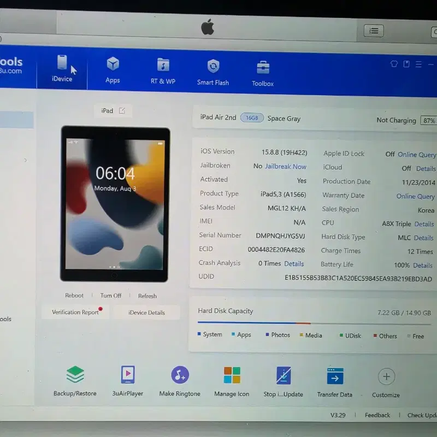Open the Toolbox tab
437x437 pixels.
pyautogui.click(x=263, y=74)
